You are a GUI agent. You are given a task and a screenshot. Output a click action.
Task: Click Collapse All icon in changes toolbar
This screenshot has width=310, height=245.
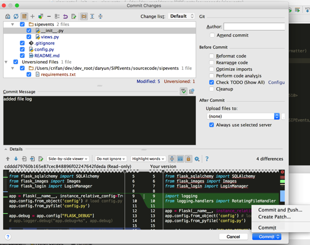(100, 17)
